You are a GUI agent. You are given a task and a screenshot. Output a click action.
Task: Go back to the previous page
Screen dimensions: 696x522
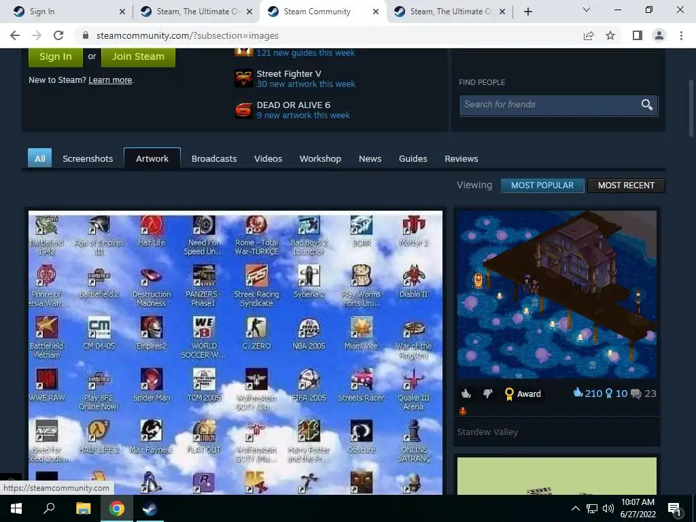[15, 35]
